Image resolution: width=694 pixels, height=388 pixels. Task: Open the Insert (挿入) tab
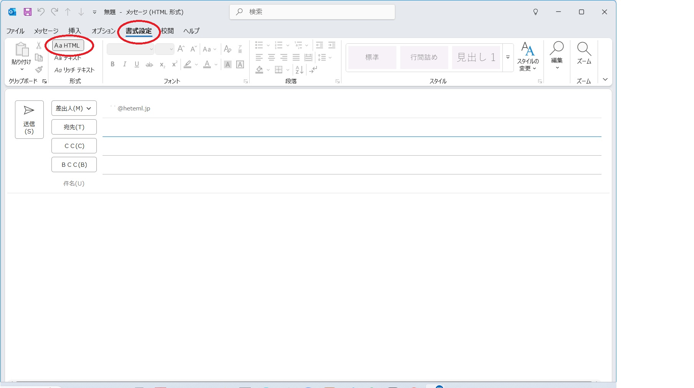(75, 31)
